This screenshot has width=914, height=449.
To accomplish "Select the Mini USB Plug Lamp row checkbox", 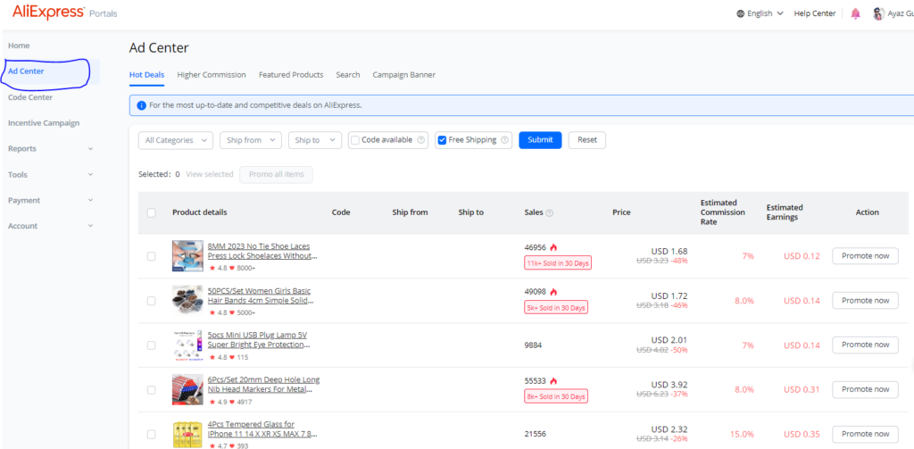I will coord(152,345).
